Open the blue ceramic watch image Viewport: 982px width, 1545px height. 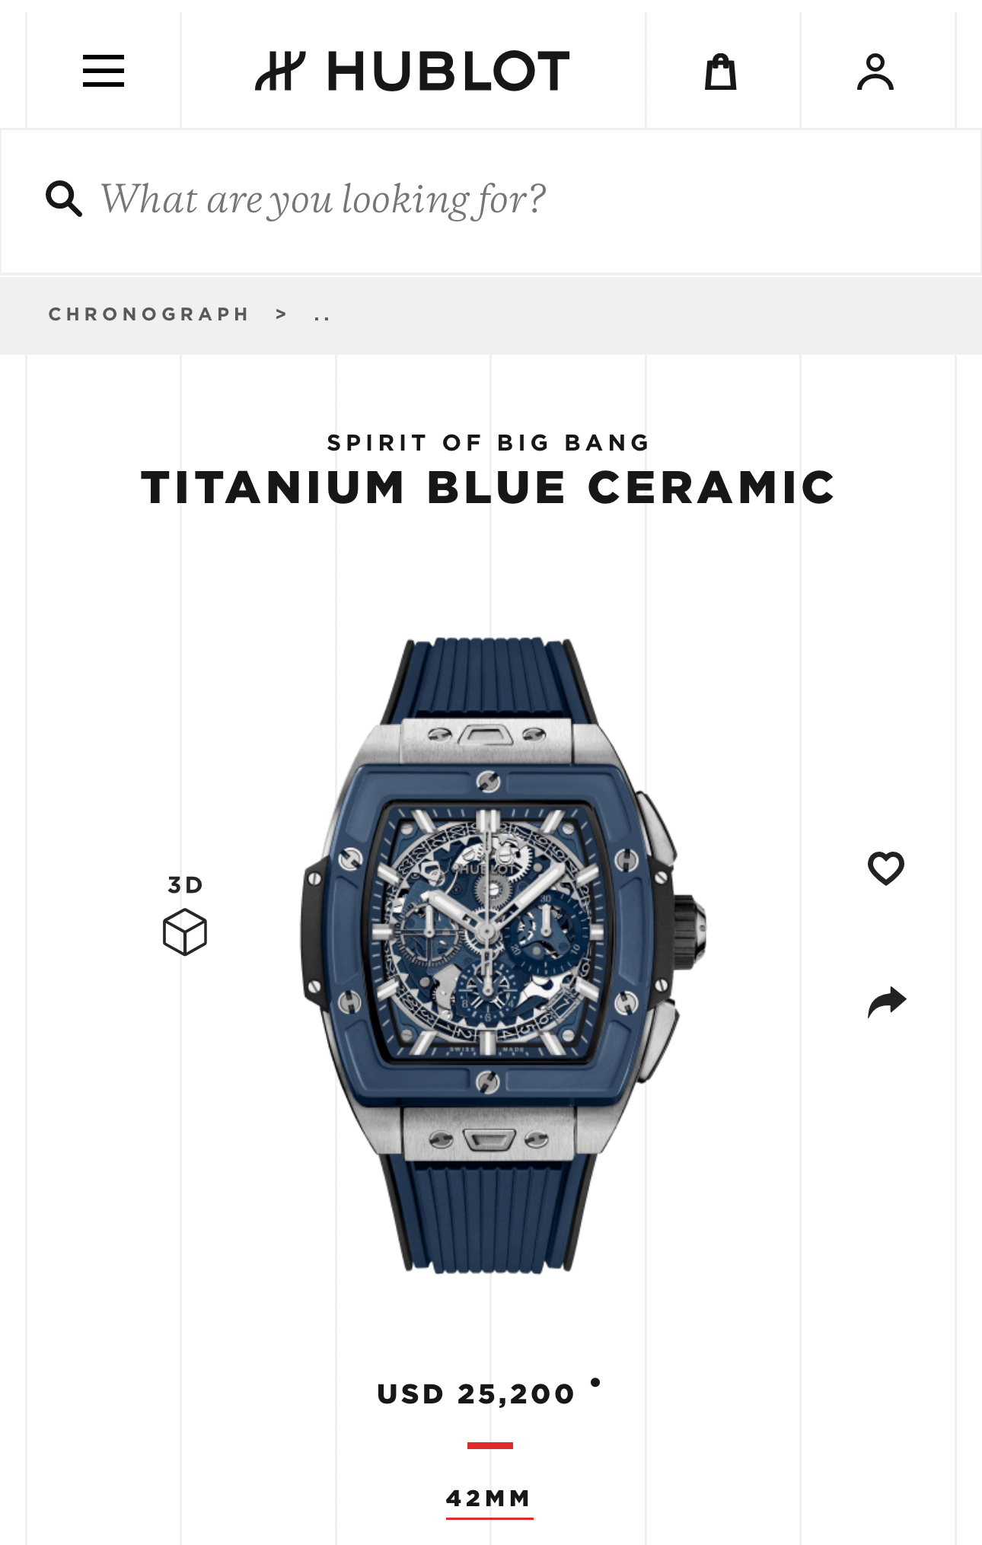(x=502, y=955)
